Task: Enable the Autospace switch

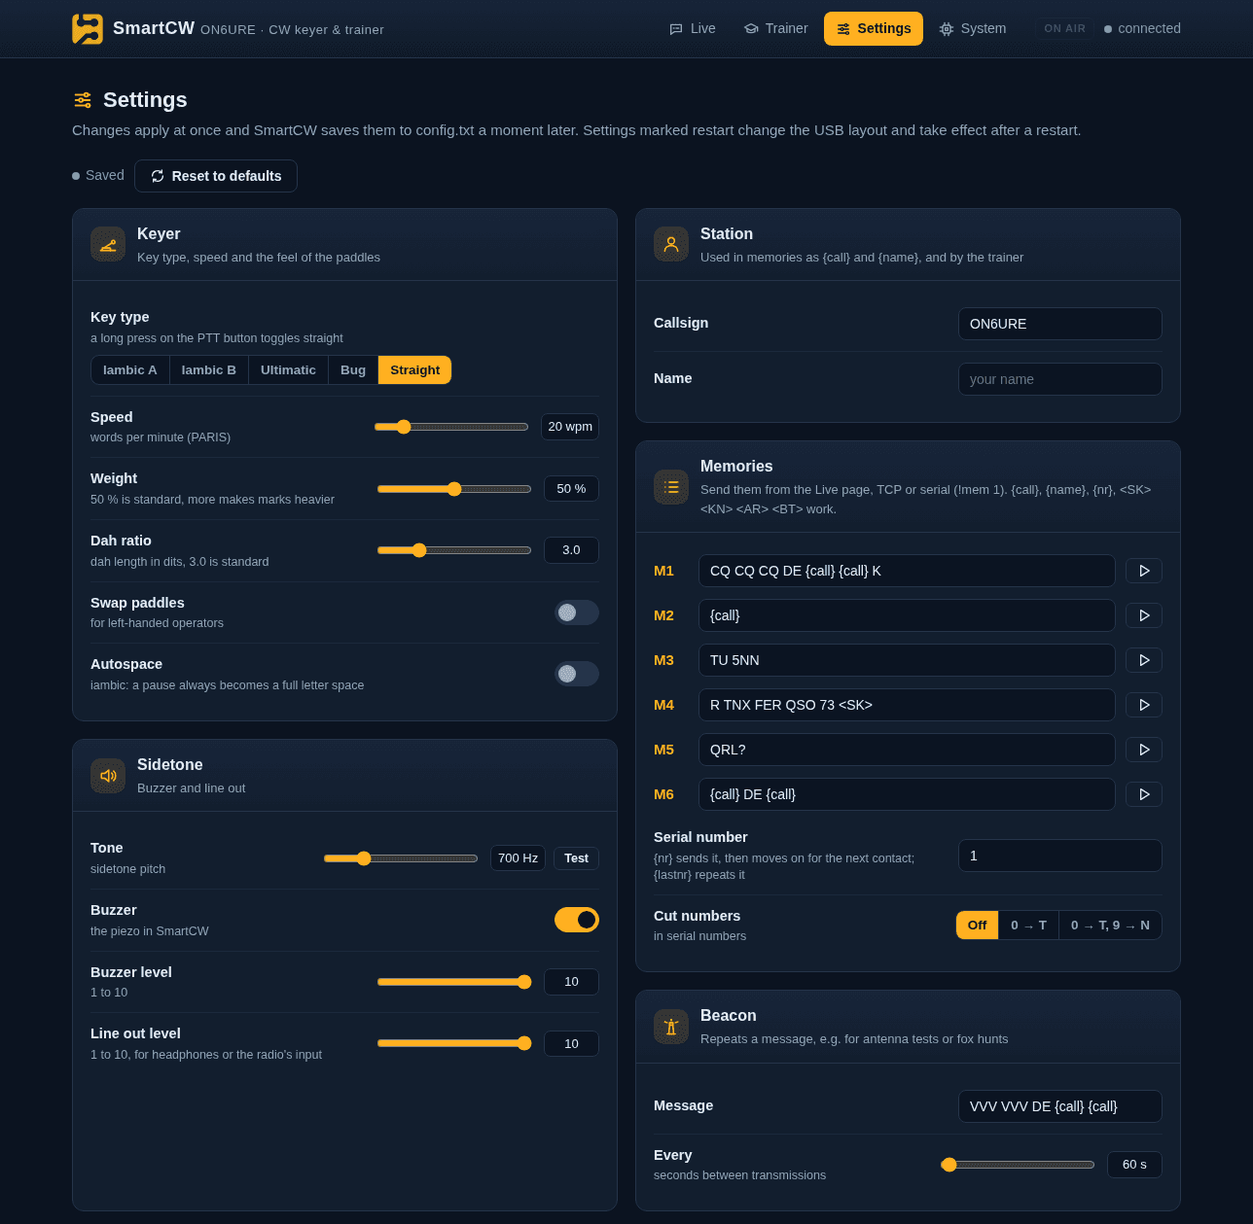Action: tap(577, 674)
